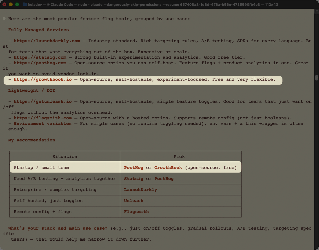The image size is (319, 250).
Task: Click the 'Flagsmith' cell in the table
Action: point(136,212)
